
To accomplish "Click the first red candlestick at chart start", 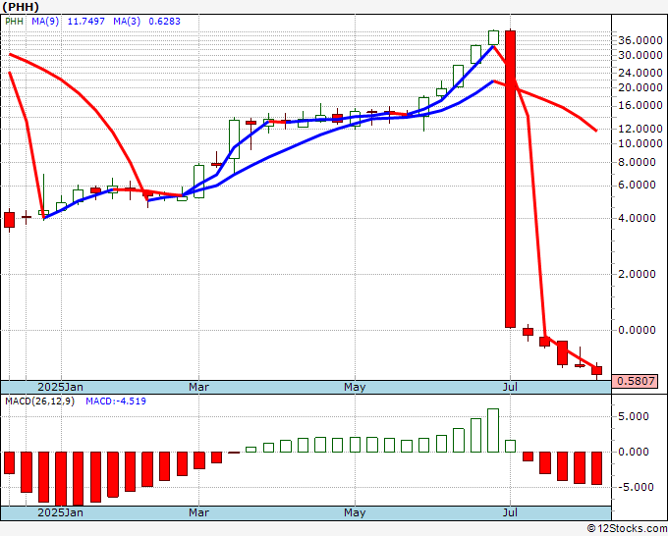I will click(x=10, y=220).
